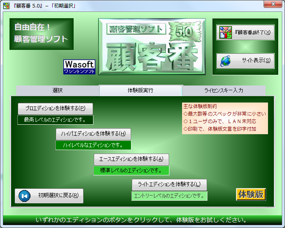The image size is (285, 228).
Task: Click エースエディションを体験する(A) button
Action: pos(131,159)
